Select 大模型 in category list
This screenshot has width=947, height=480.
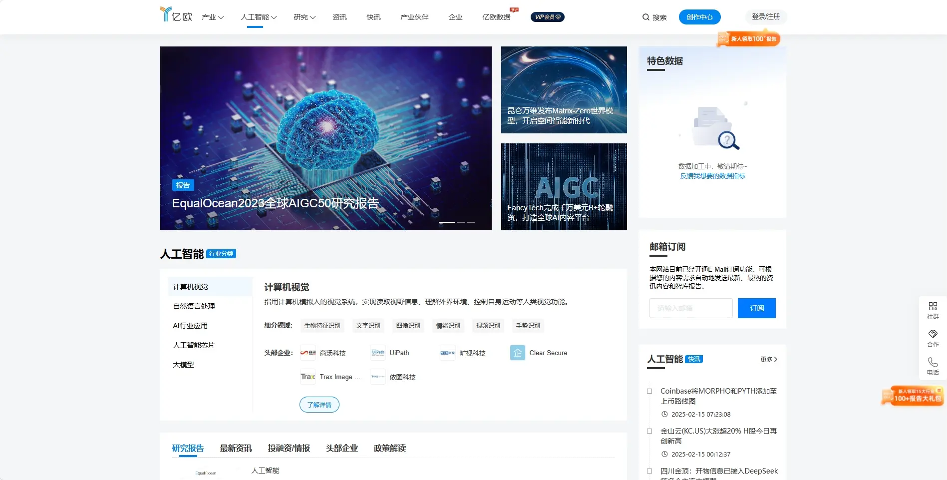[210, 365]
